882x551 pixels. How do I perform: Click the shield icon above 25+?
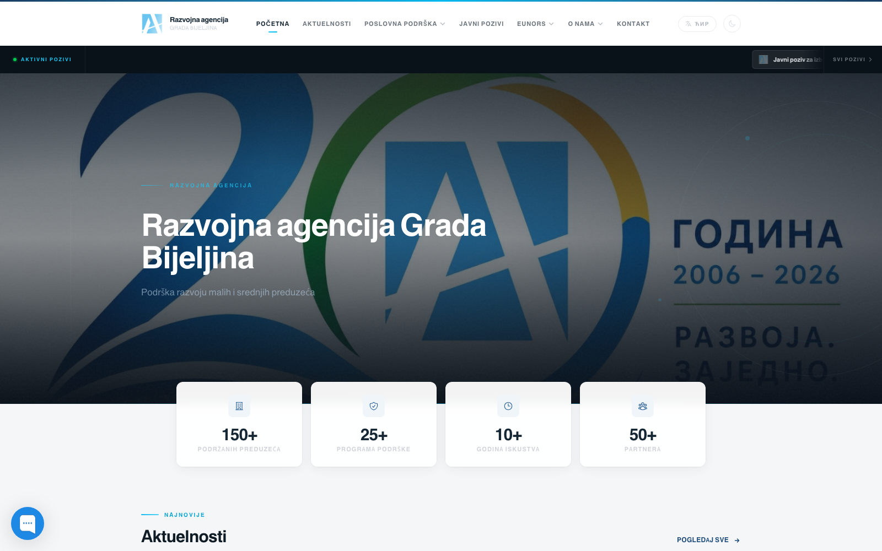[x=374, y=406]
